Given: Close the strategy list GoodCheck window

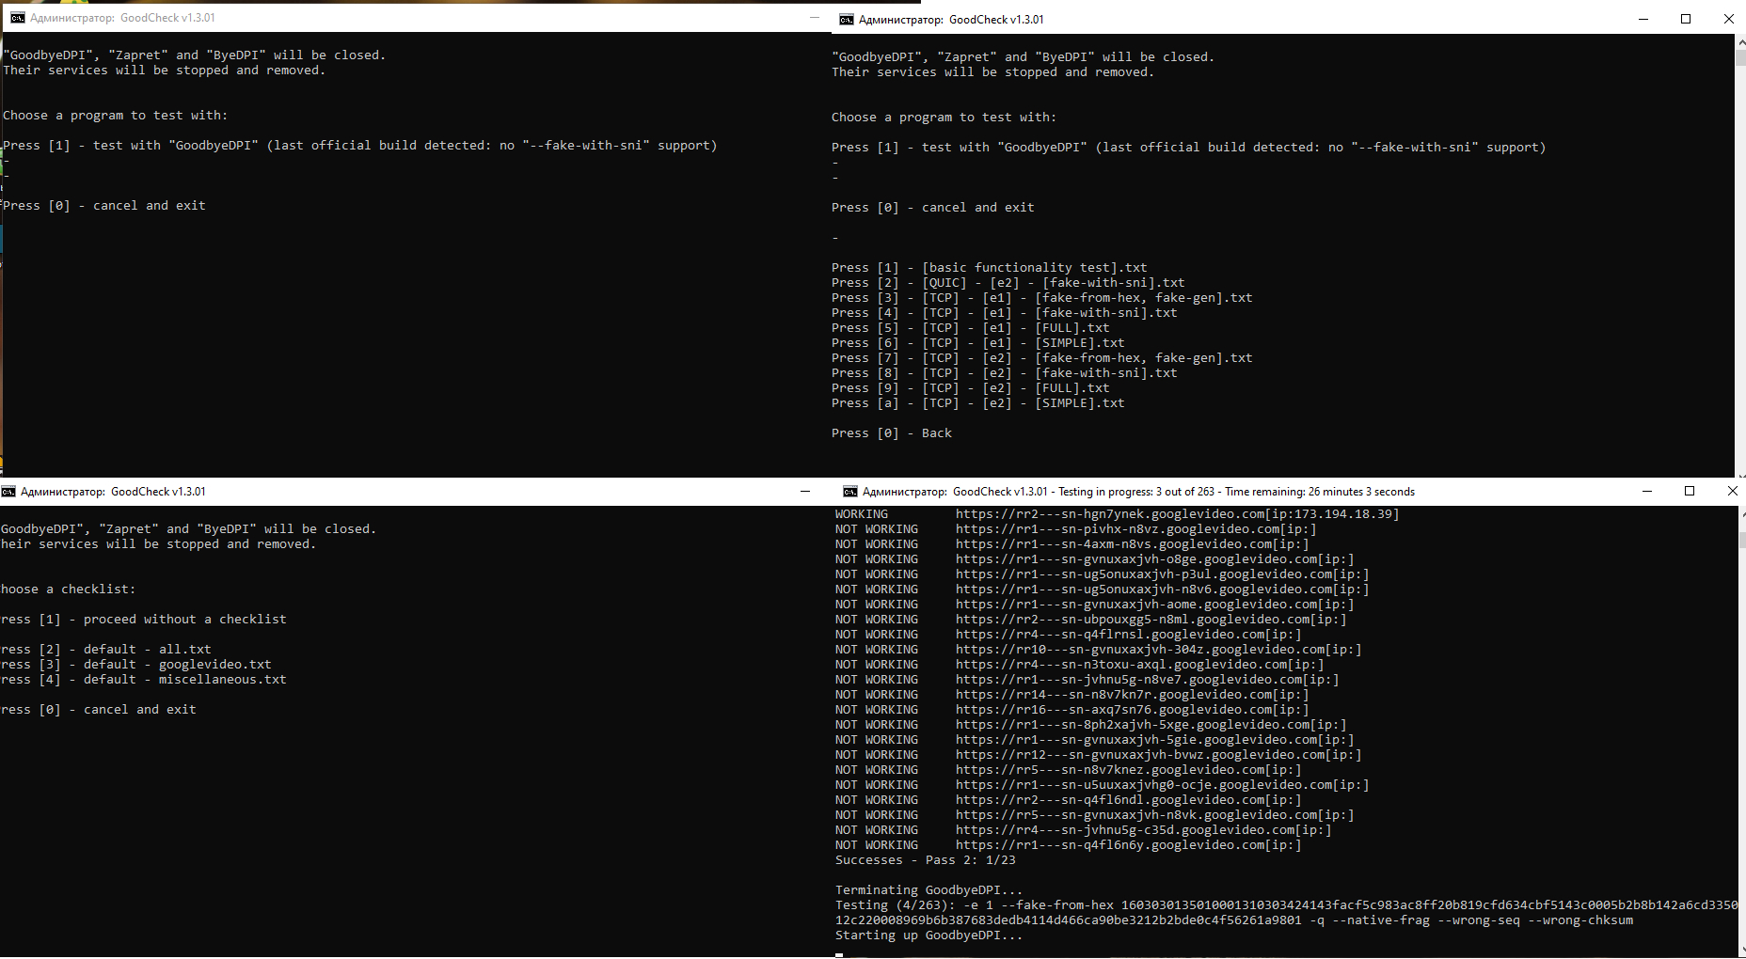Looking at the screenshot, I should click(x=1728, y=20).
